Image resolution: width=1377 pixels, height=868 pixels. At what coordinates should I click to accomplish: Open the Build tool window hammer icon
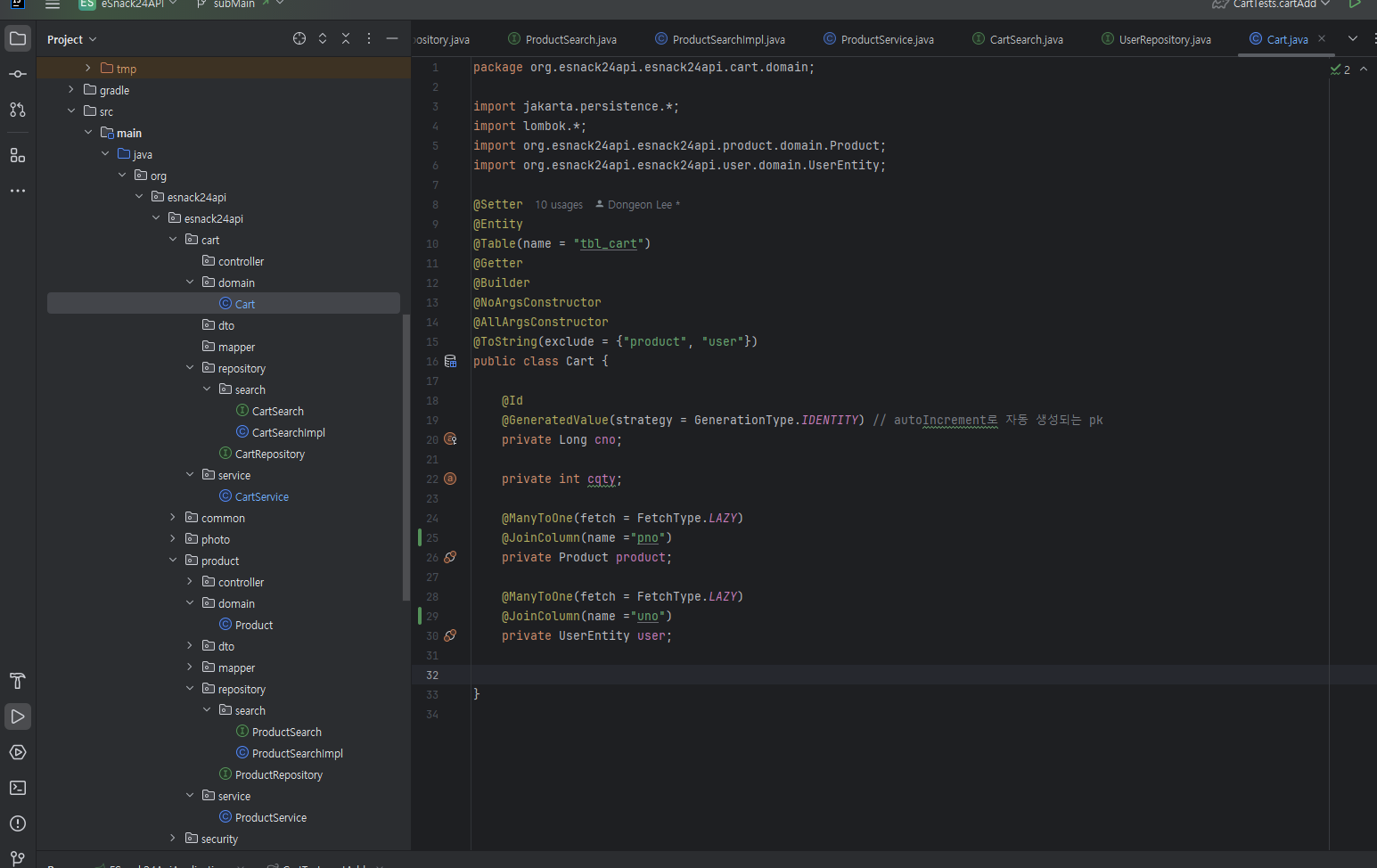(18, 681)
